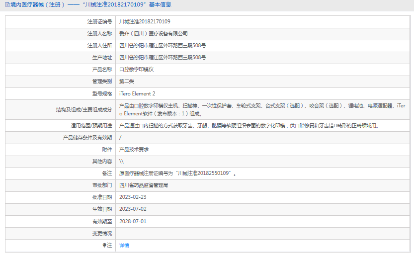Image resolution: width=414 pixels, height=255 pixels.
Task: Click the backslashes value for 其他内容
Action: point(121,161)
